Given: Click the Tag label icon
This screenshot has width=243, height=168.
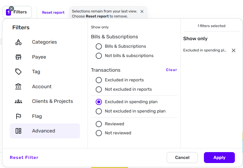Looking at the screenshot, I should [x=18, y=72].
